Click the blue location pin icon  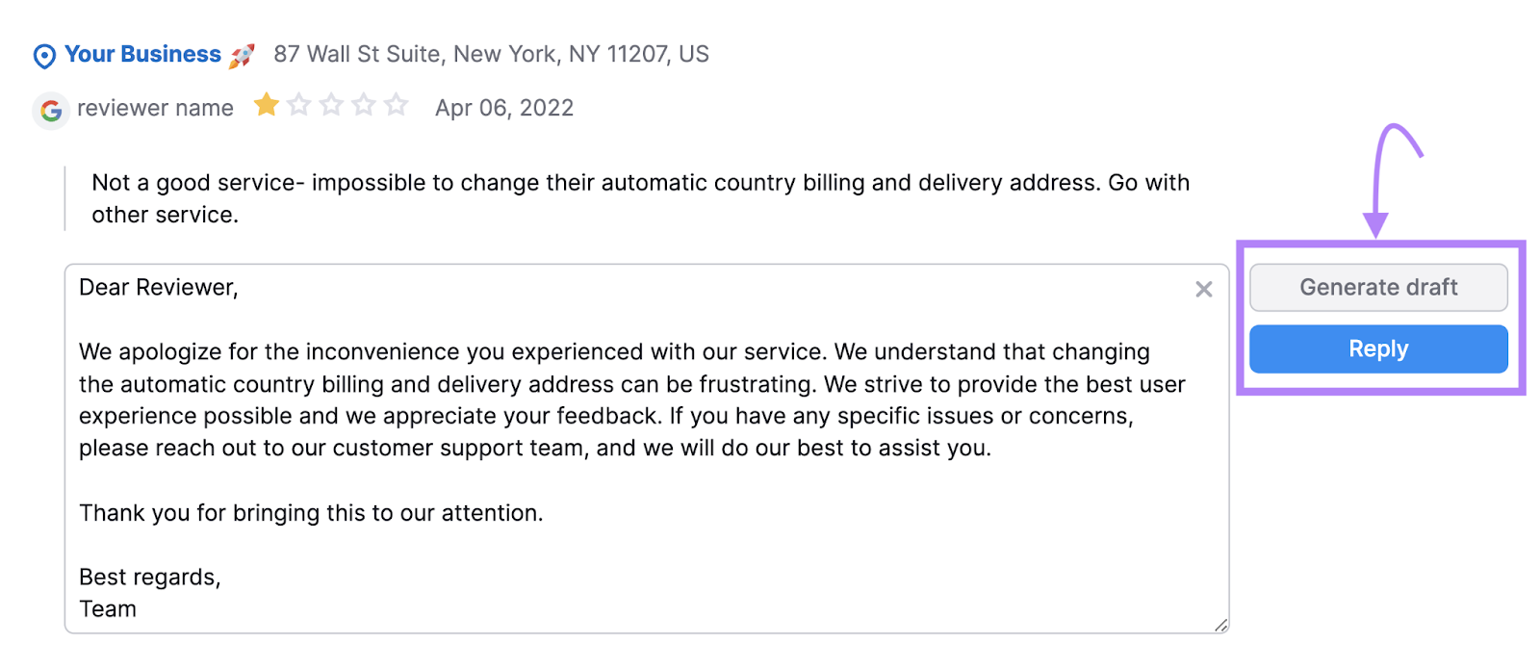(x=42, y=55)
